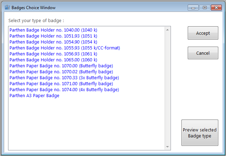226x156 pixels.
Task: Click the Accept button
Action: 203,33
